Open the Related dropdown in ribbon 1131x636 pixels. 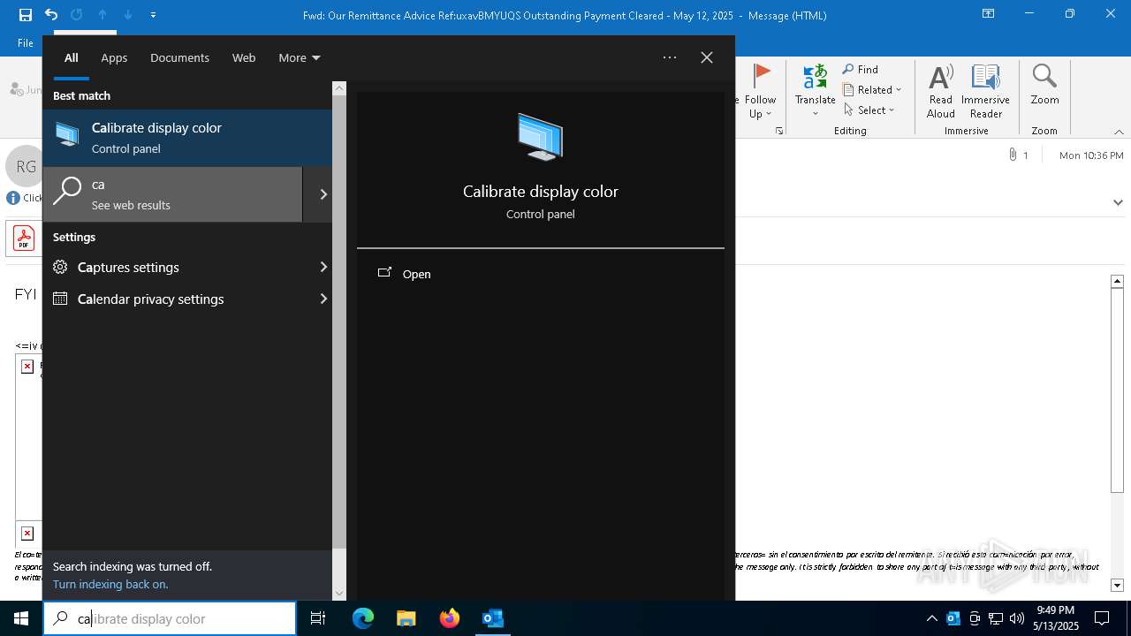tap(873, 89)
